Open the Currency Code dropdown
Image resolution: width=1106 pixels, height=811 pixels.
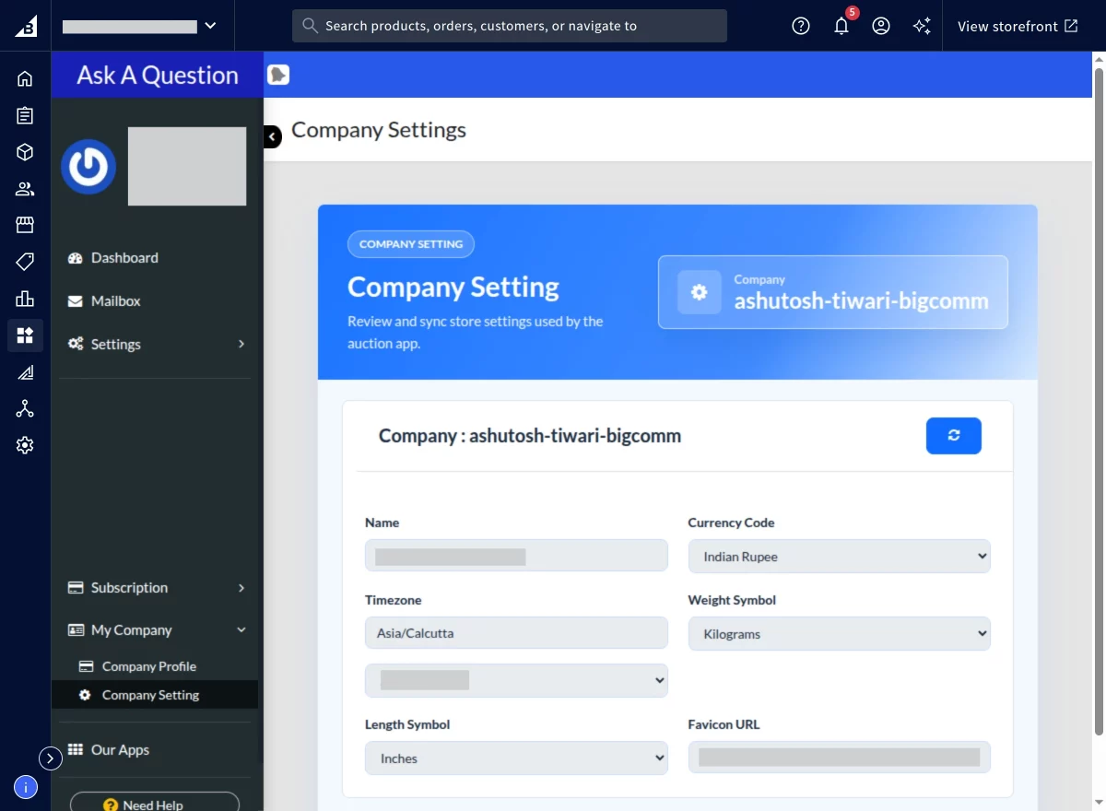click(x=840, y=557)
